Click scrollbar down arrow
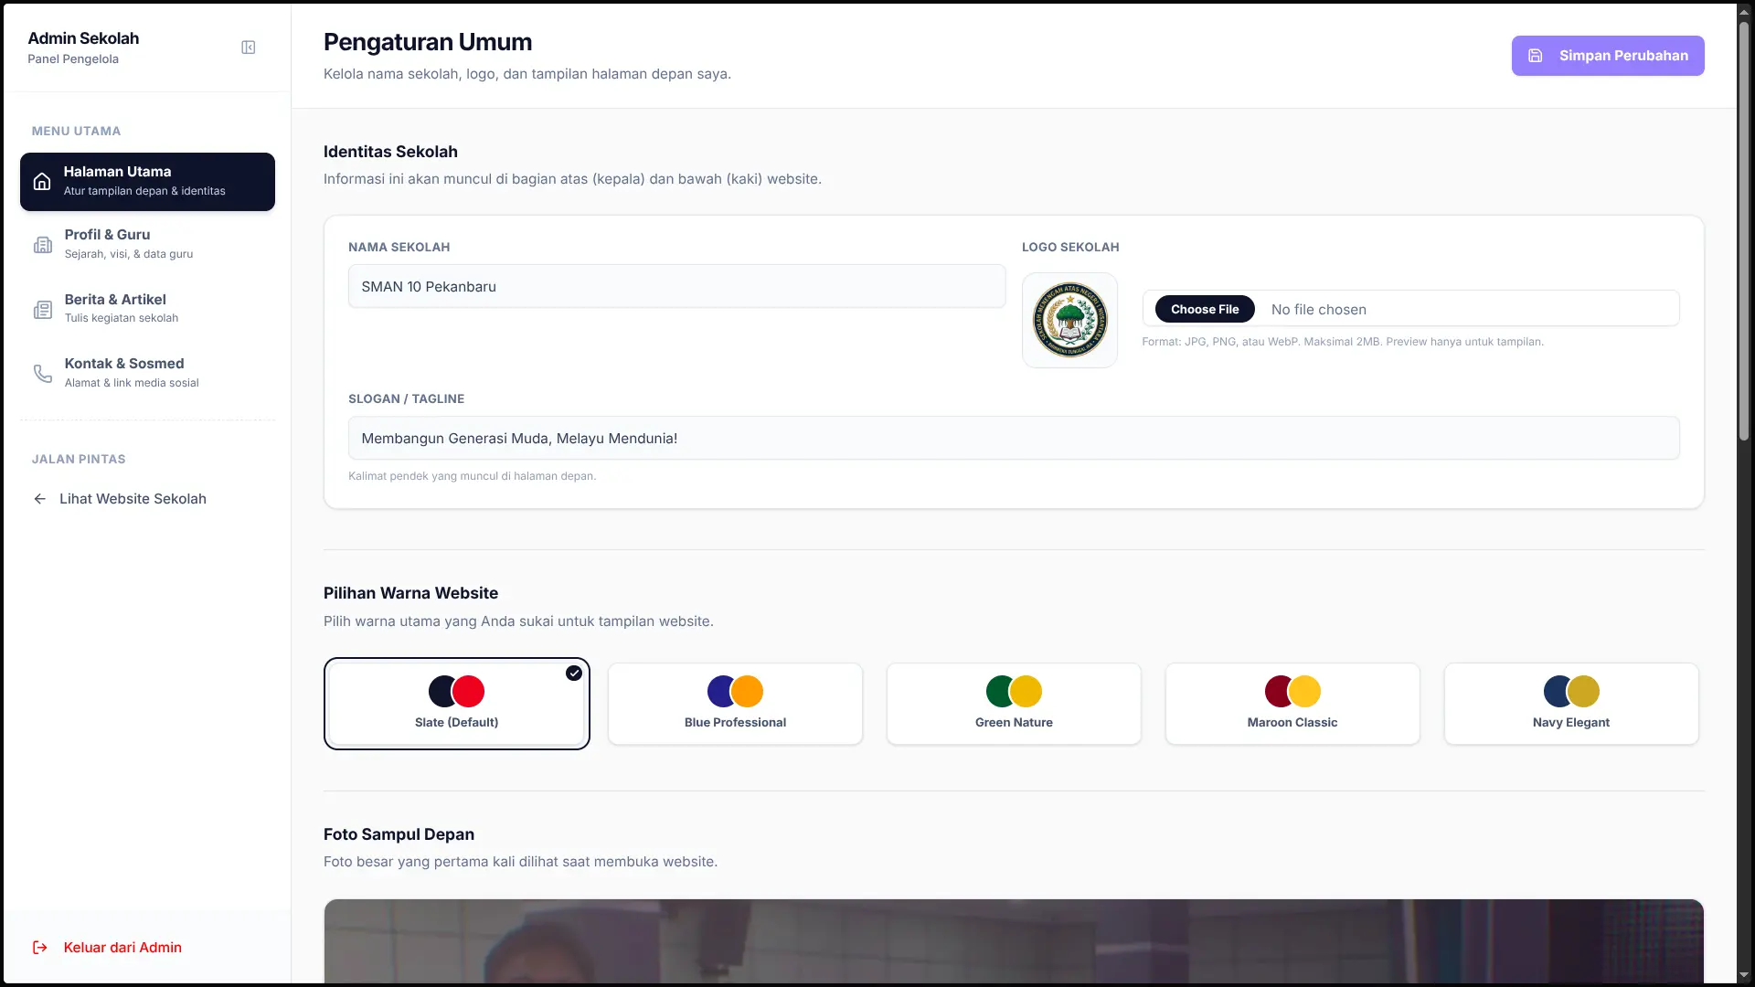1755x987 pixels. (1744, 975)
